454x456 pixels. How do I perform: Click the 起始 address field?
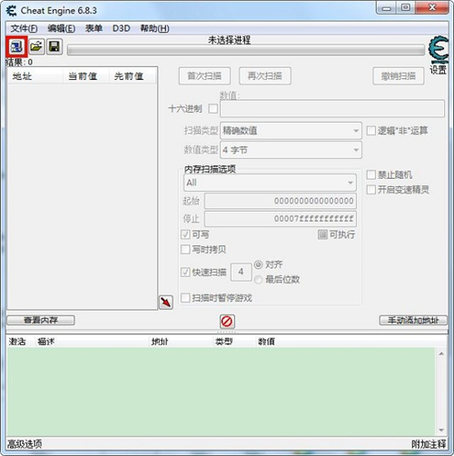point(281,201)
